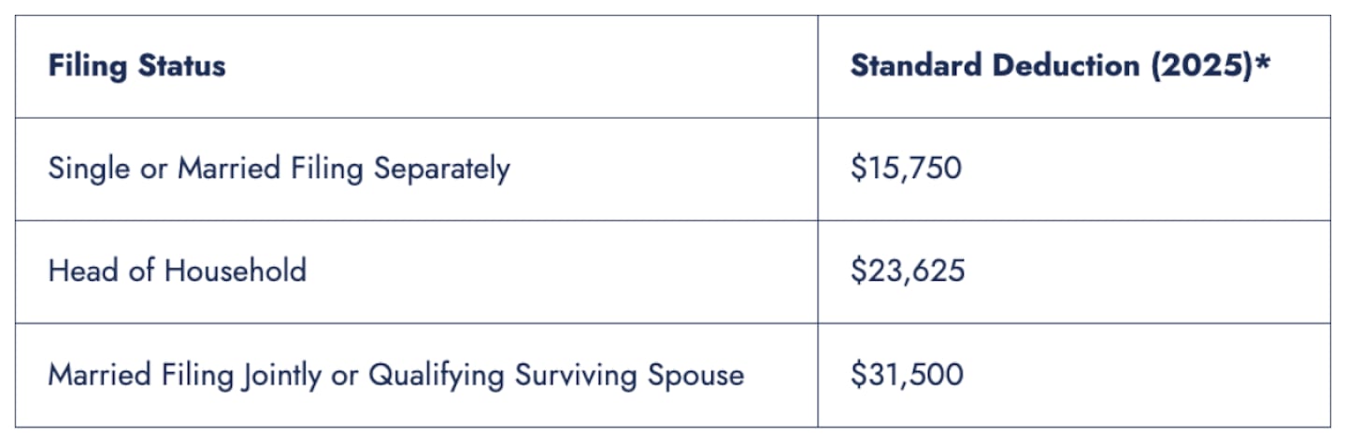Click the word "Household"

(236, 271)
